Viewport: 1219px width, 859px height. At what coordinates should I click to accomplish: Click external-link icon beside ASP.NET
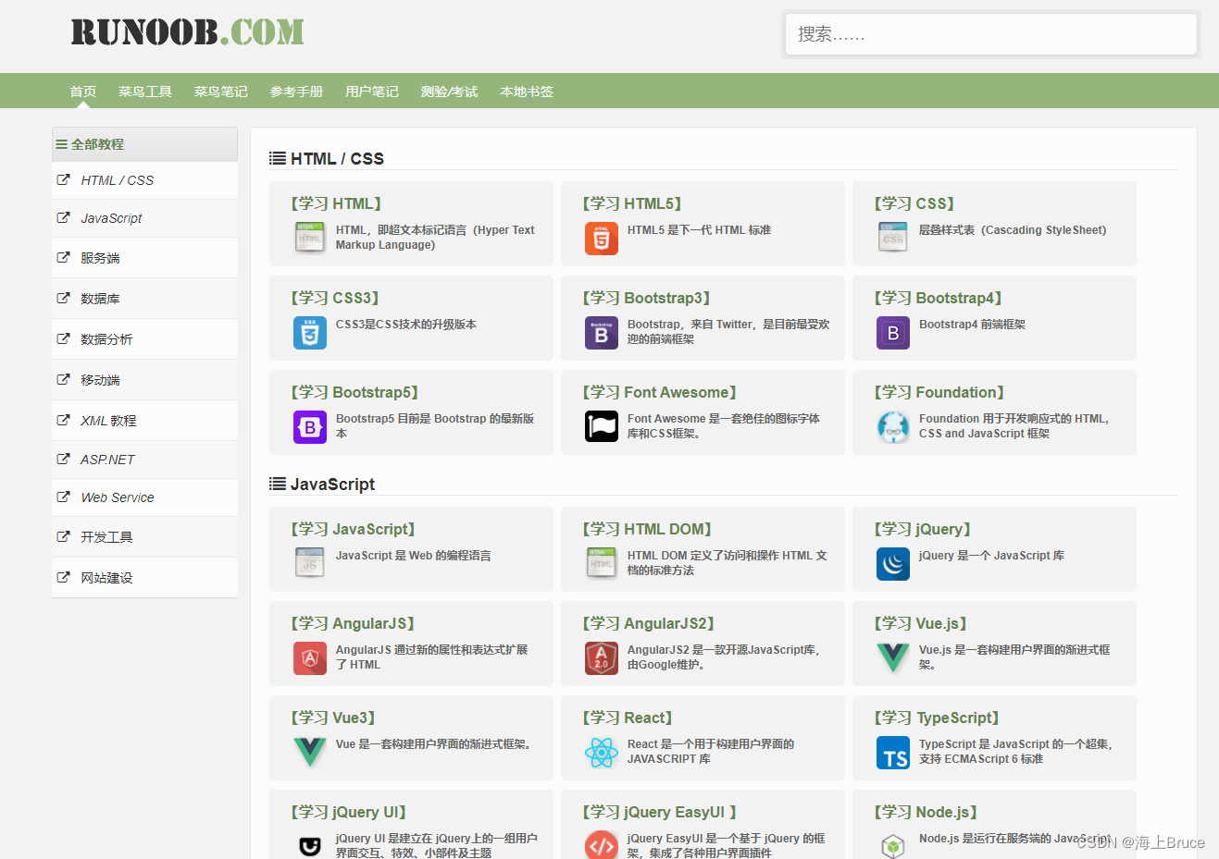click(63, 460)
